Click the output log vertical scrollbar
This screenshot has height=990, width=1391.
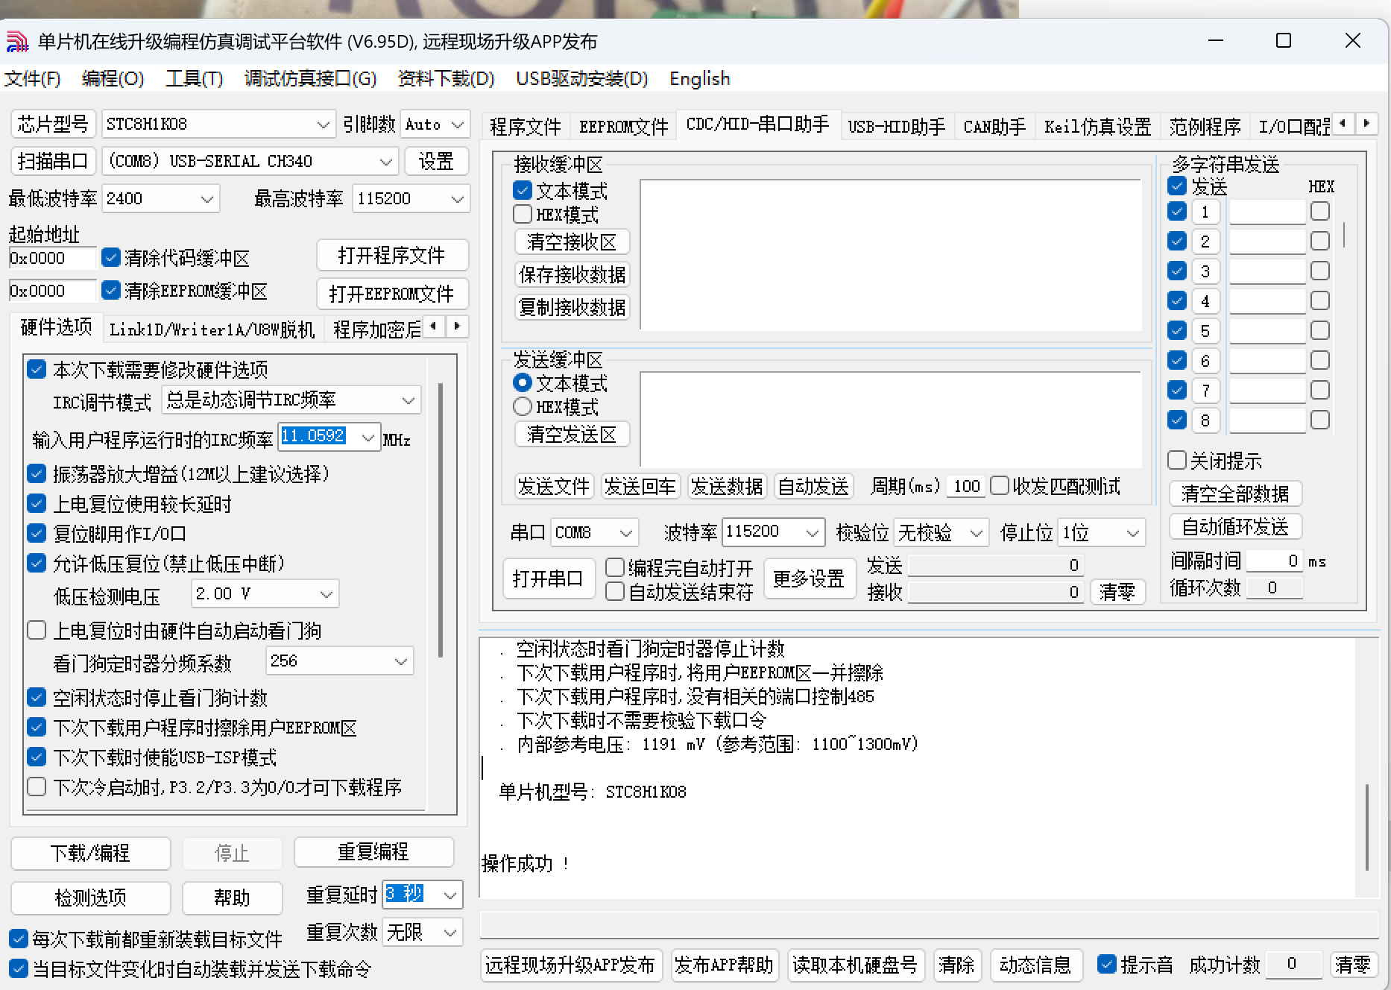1366,827
